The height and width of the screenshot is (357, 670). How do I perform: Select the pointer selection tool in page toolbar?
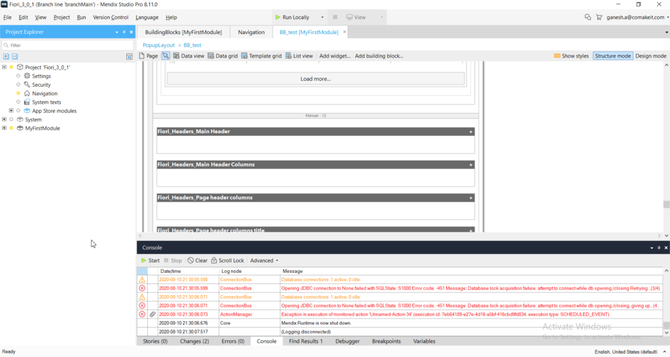click(x=166, y=56)
